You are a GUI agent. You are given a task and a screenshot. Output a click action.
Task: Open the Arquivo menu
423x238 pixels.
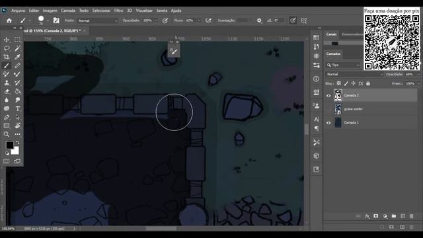point(19,11)
